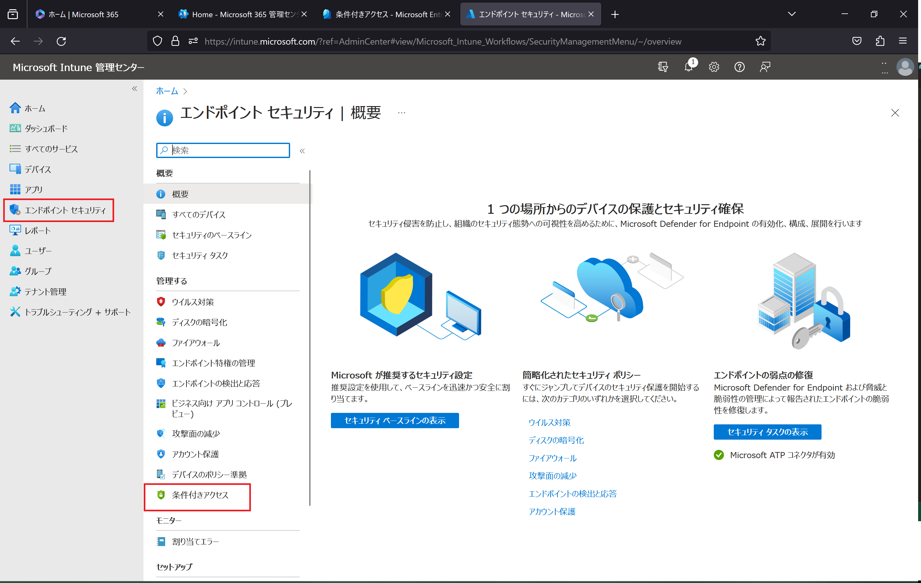Bookmark this page with the star icon
921x583 pixels.
tap(760, 41)
